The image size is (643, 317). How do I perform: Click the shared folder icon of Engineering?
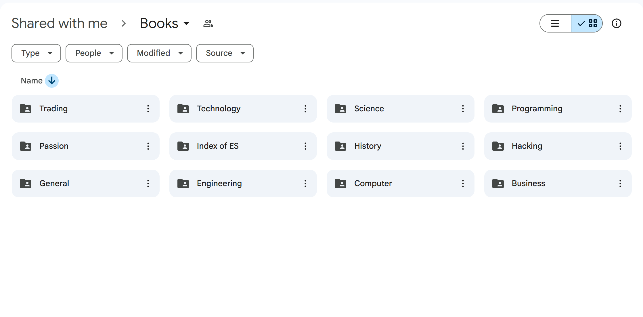pyautogui.click(x=183, y=184)
